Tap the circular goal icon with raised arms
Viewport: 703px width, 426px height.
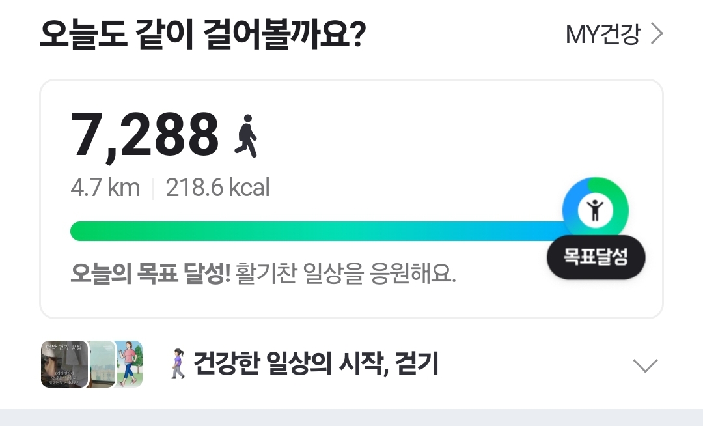[595, 209]
